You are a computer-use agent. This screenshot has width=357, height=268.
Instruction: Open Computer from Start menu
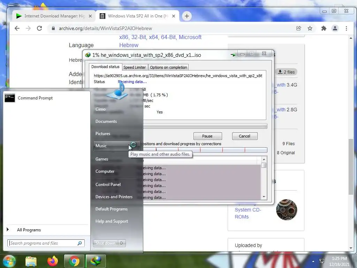click(x=105, y=171)
